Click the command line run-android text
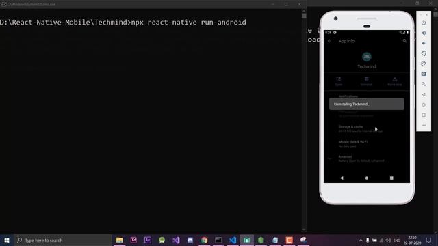 [x=189, y=23]
